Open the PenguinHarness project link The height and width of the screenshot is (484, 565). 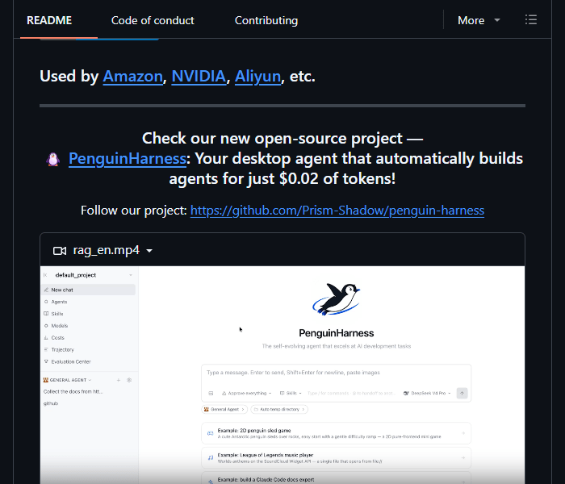click(128, 158)
